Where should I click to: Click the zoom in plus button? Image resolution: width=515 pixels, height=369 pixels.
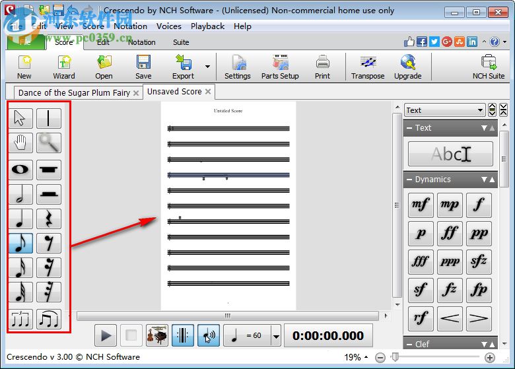(490, 358)
